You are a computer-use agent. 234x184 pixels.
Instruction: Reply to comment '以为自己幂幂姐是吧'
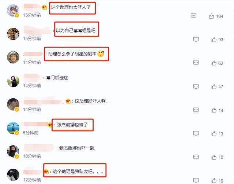pyautogui.click(x=196, y=39)
